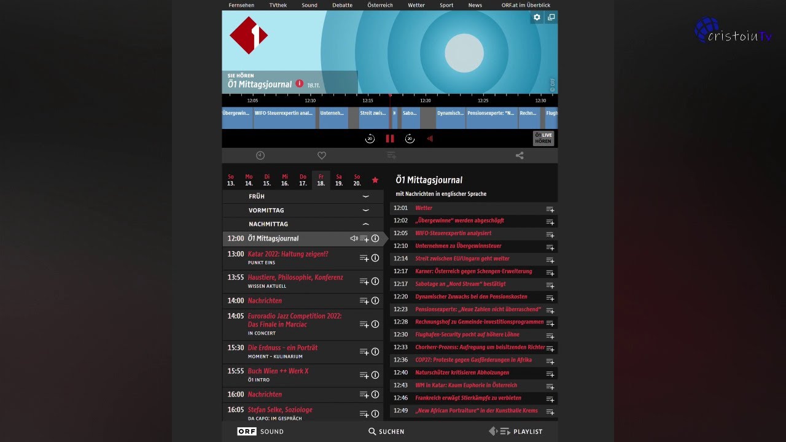786x442 pixels.
Task: Show info for Die Erdnuss programme
Action: tap(375, 352)
